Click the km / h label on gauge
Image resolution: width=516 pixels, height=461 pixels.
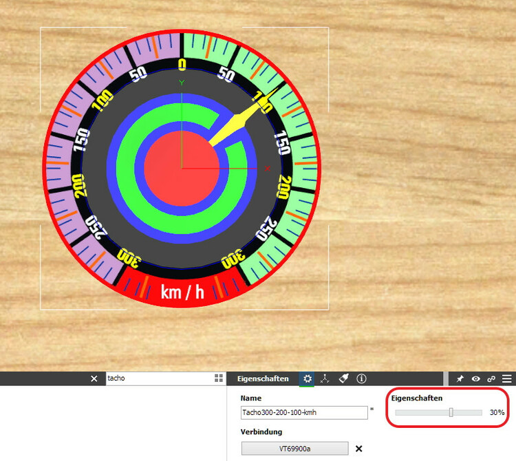tap(182, 292)
